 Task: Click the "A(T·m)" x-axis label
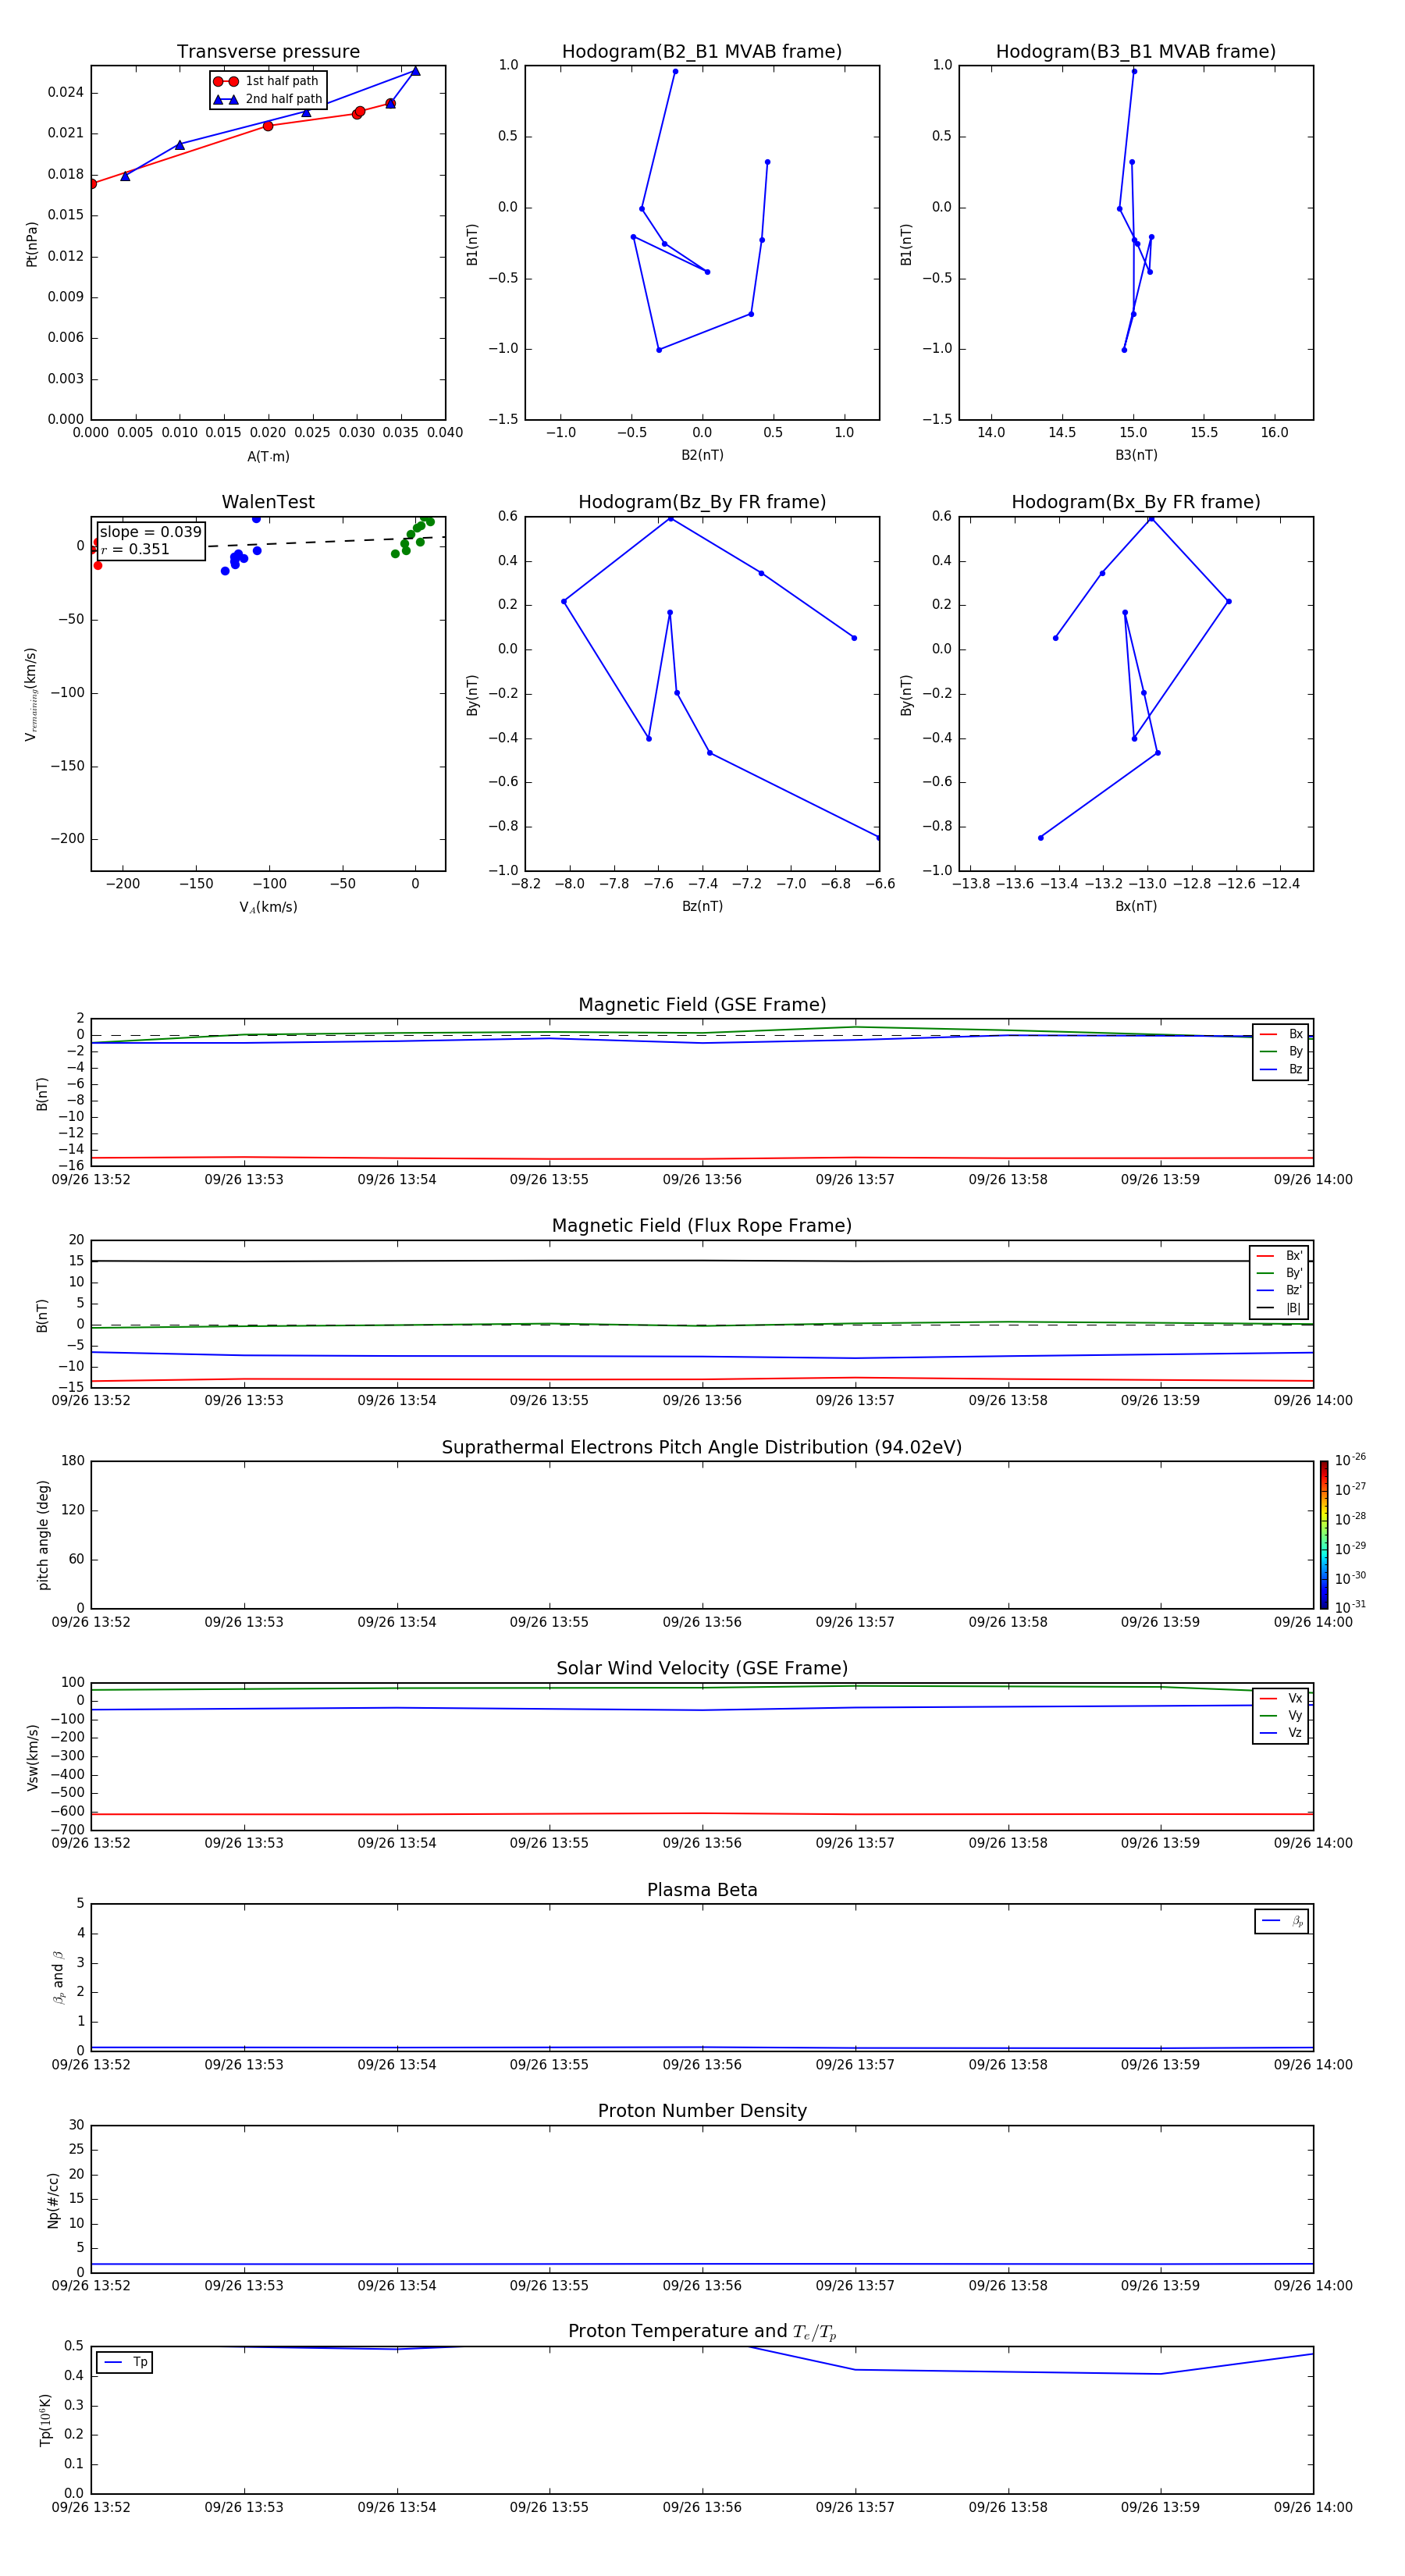268,457
